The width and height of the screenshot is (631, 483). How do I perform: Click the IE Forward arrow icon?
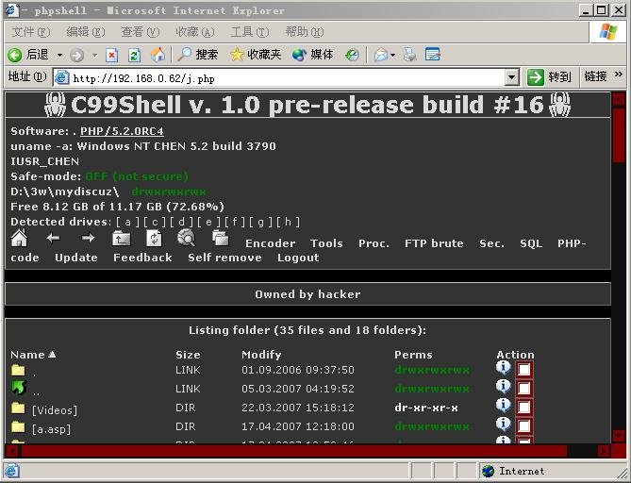click(76, 55)
